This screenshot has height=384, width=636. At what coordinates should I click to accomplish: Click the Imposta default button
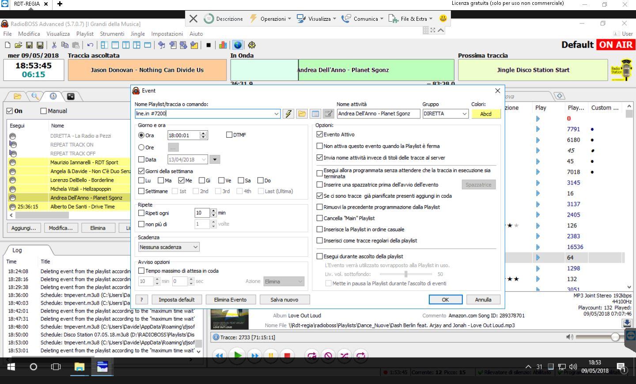click(177, 300)
